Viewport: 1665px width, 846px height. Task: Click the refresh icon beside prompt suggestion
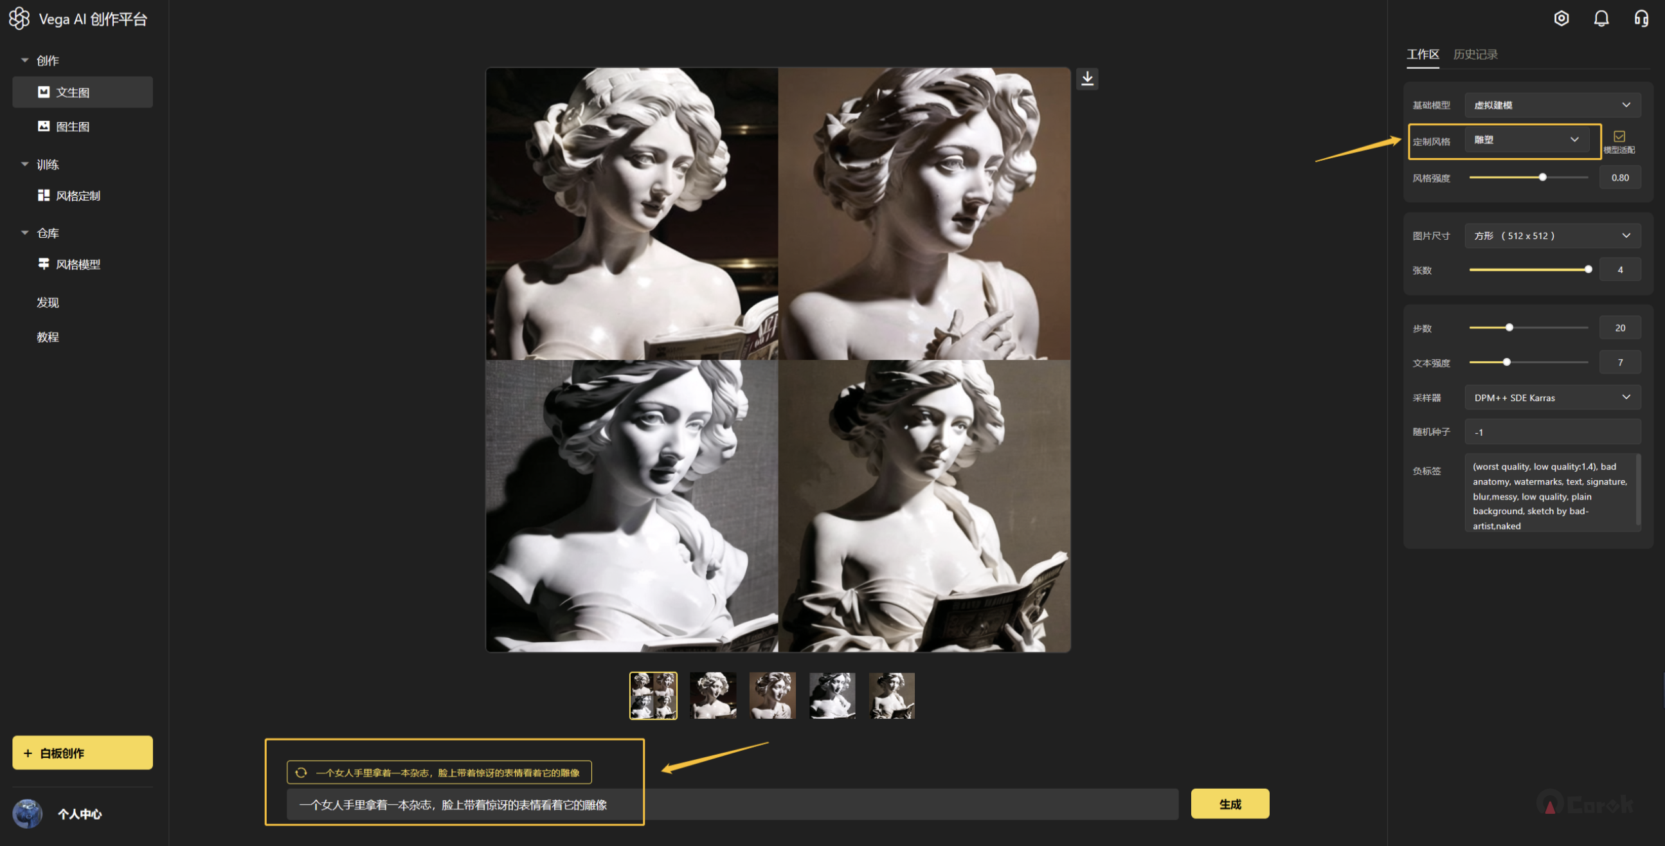301,772
